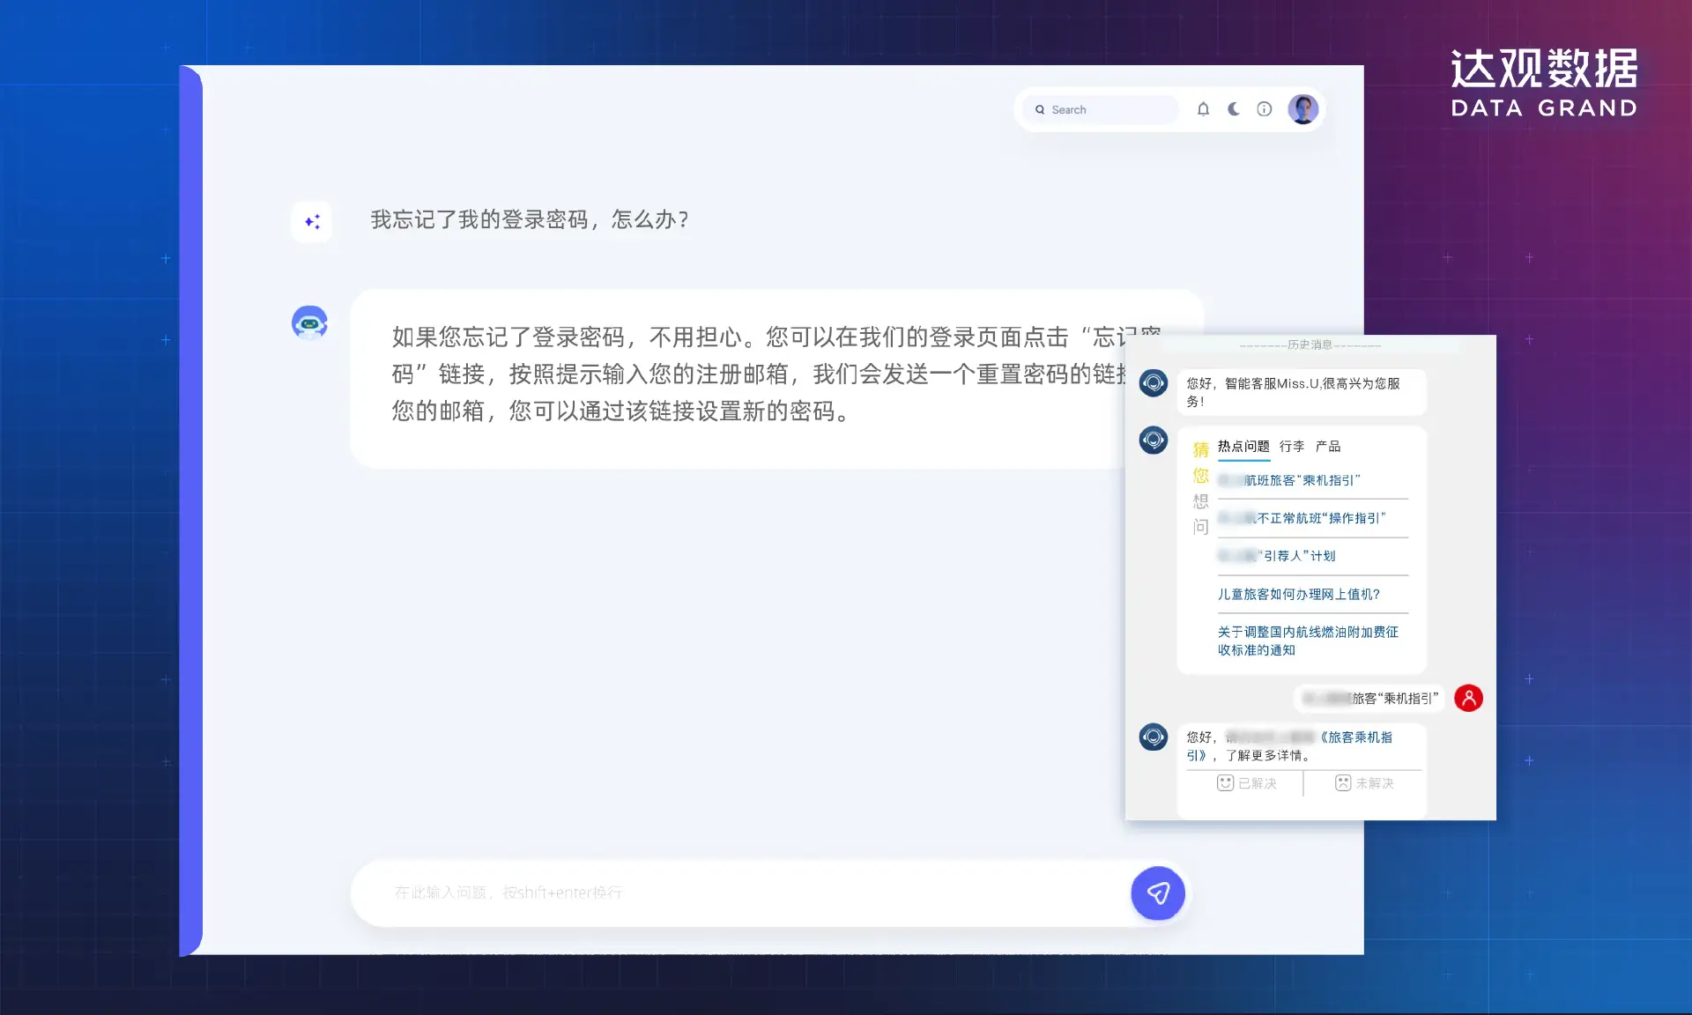Focus the question input box at bottom

point(740,893)
